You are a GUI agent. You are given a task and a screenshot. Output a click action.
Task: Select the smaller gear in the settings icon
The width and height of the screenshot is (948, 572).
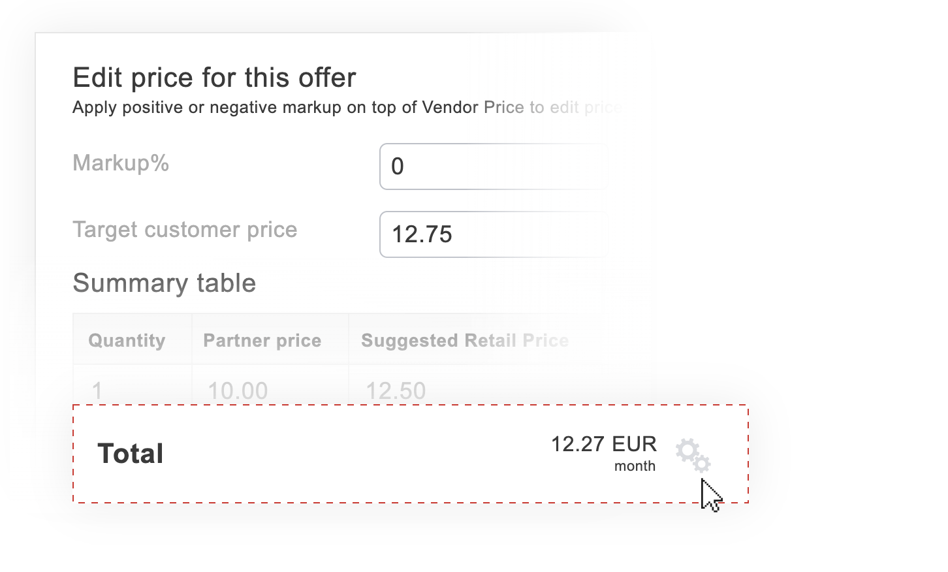701,462
